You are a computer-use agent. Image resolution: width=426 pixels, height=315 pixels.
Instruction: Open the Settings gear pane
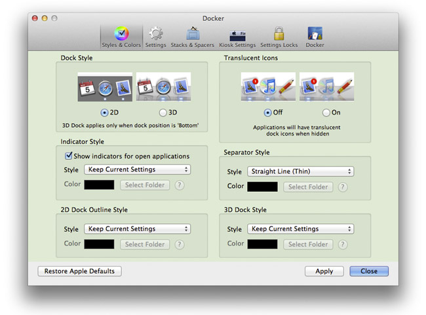coord(155,37)
